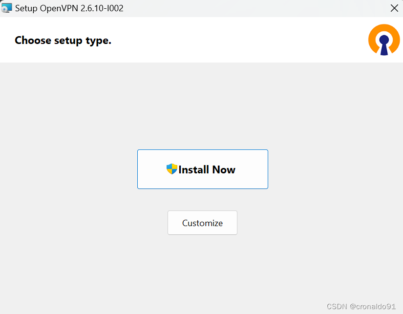Open Customize installation options
The width and height of the screenshot is (403, 314).
(x=202, y=223)
